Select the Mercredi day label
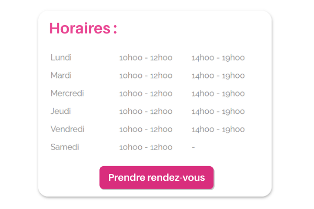The width and height of the screenshot is (314, 209). coord(67,93)
